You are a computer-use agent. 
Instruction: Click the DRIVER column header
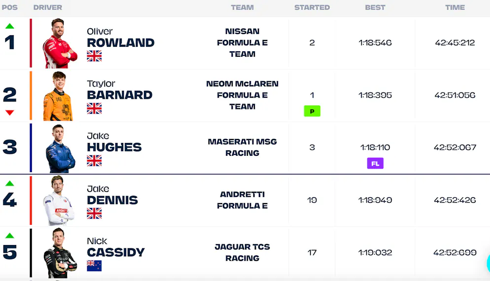[48, 7]
